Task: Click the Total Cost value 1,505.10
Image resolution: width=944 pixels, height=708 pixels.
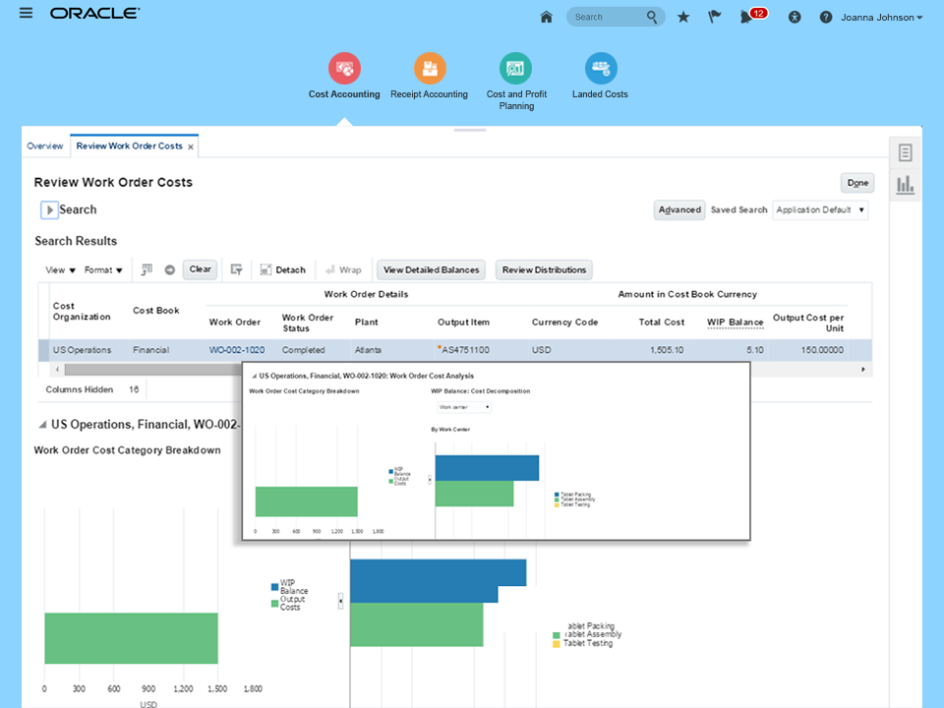Action: point(667,350)
